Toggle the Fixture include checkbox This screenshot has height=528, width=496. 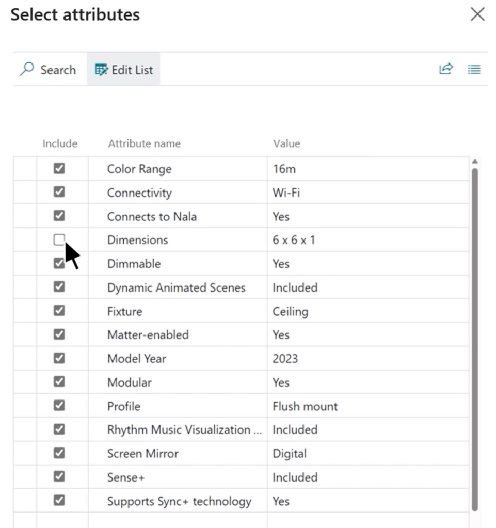click(x=59, y=311)
